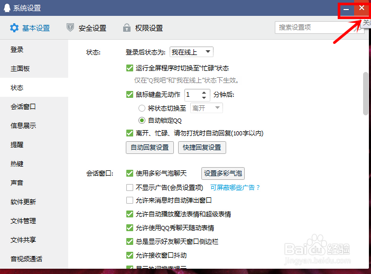Select 软件更新 in the sidebar
Screen dimensions: 371x274
(34, 202)
